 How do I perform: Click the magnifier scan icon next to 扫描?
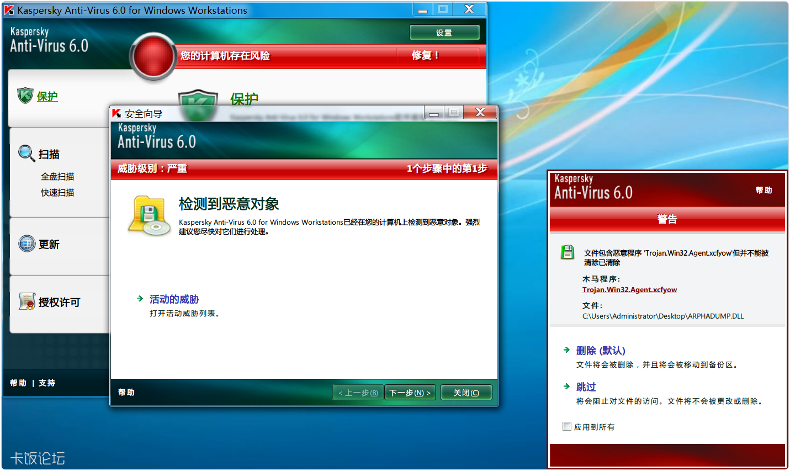(x=26, y=154)
